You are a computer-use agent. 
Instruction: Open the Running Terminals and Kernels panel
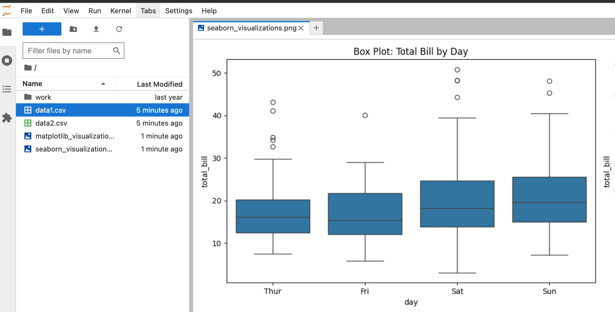point(7,61)
